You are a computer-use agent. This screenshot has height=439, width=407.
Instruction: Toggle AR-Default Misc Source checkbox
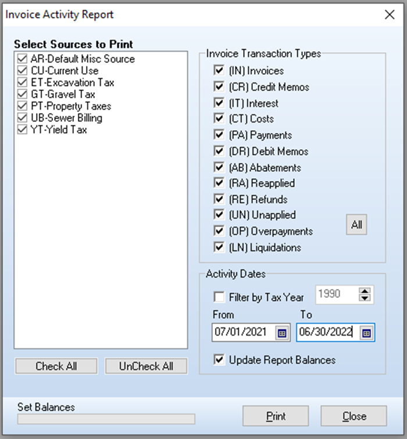click(x=22, y=59)
